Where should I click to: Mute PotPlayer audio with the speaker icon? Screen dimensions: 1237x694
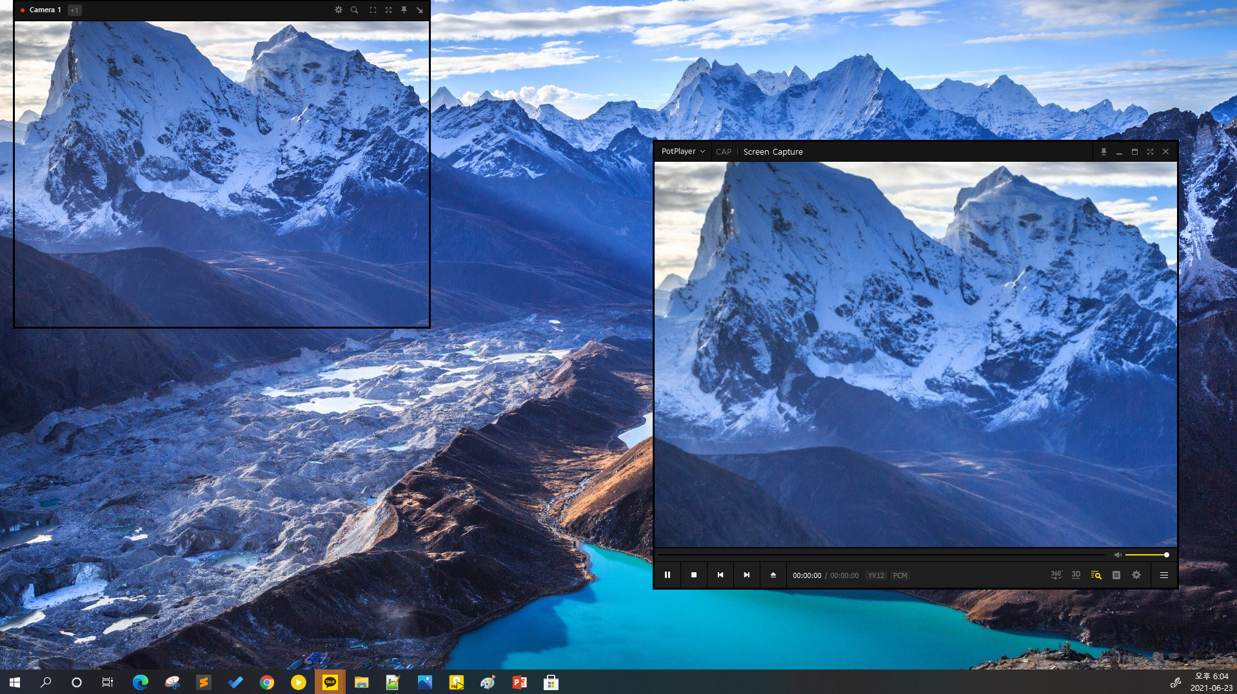click(1118, 554)
